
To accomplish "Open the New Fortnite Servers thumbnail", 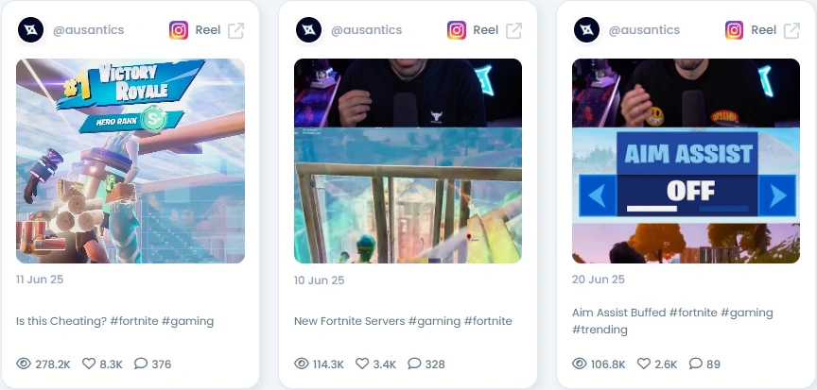I will (x=408, y=161).
